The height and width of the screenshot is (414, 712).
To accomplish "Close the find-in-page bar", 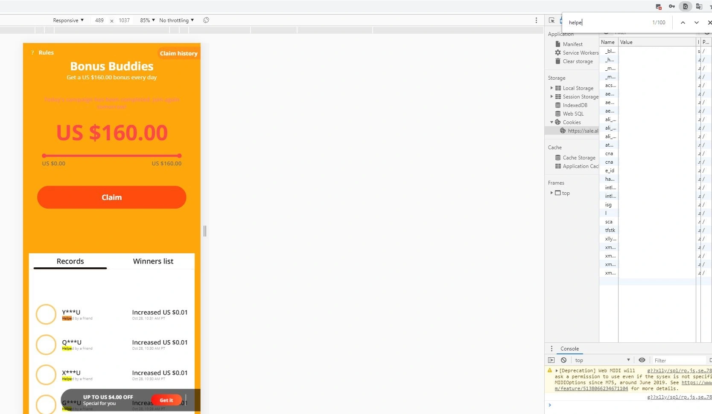I will 709,23.
